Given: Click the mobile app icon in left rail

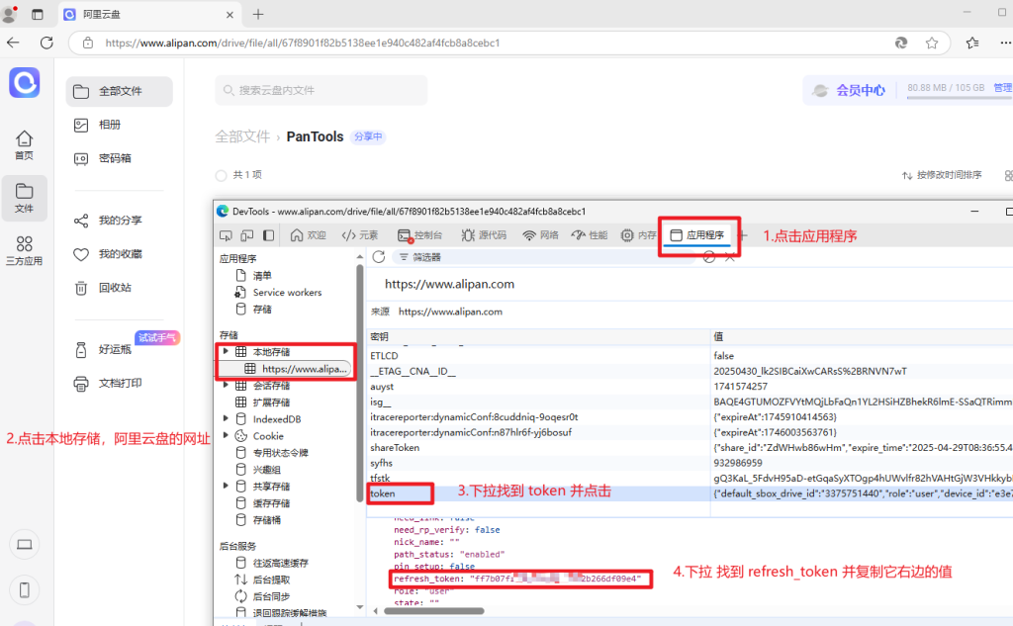Looking at the screenshot, I should pyautogui.click(x=25, y=589).
